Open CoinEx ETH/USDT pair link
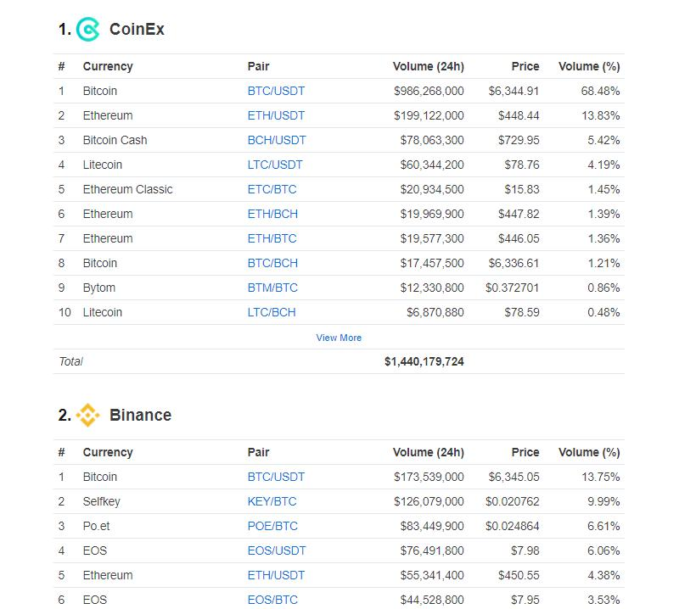Screen dimensions: 696x609 (276, 115)
